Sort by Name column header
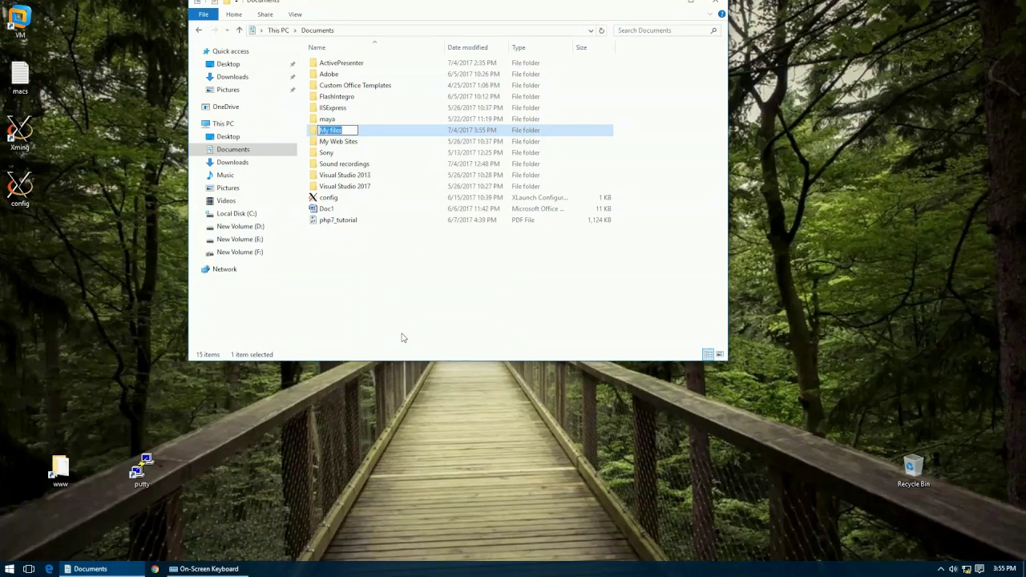The width and height of the screenshot is (1026, 577). (x=317, y=47)
